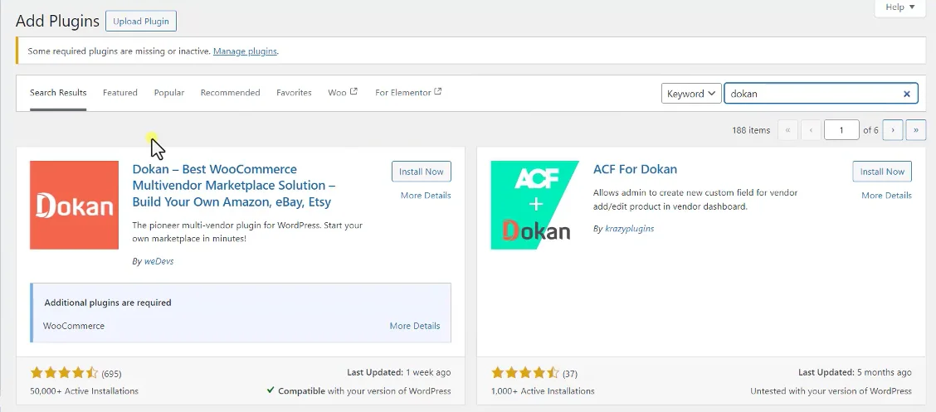Jump to last results page
The image size is (936, 412).
click(916, 130)
